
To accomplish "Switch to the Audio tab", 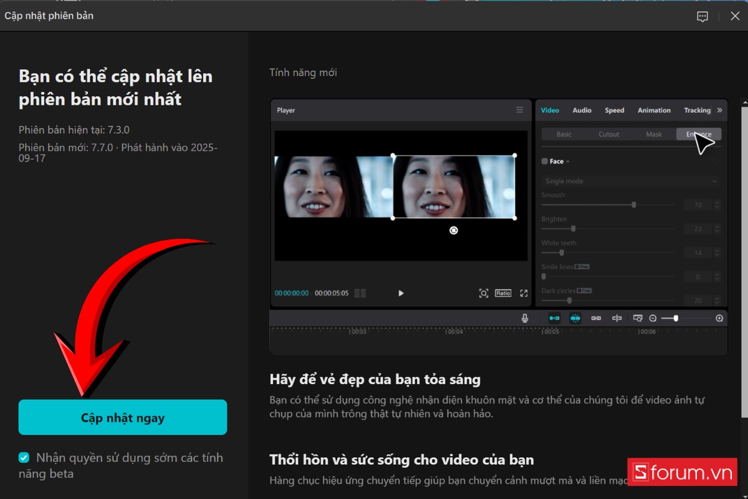I will 582,110.
